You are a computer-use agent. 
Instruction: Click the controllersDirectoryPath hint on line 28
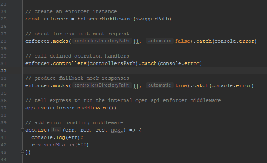pos(102,41)
